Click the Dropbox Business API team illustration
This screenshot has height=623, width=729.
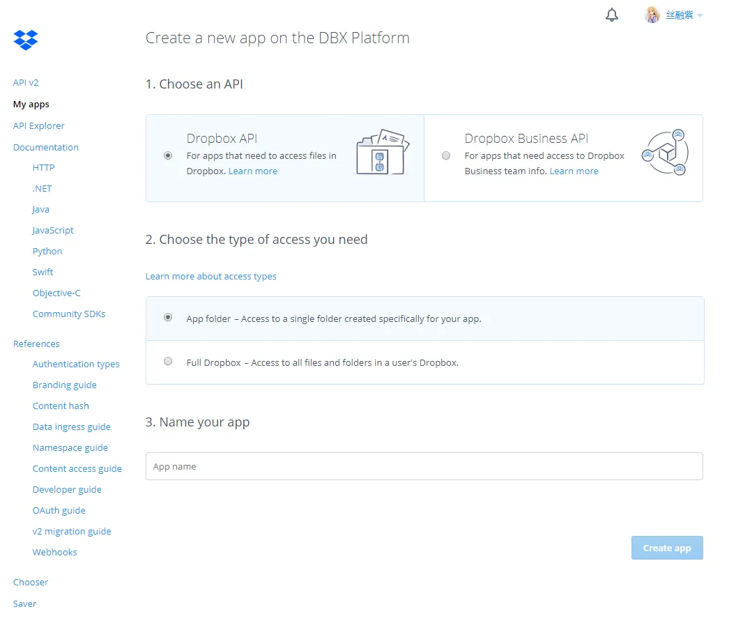point(665,153)
